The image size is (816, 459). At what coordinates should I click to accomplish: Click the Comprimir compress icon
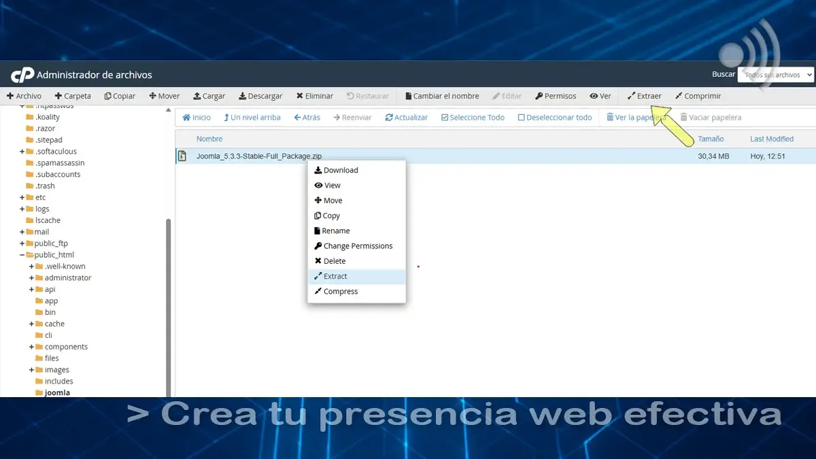[x=698, y=96]
